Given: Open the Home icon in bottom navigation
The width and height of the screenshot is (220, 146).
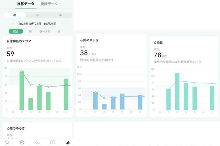Looking at the screenshot, I should [x=7, y=142].
